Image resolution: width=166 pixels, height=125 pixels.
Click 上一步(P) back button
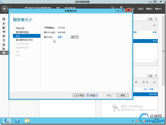[x=79, y=95]
